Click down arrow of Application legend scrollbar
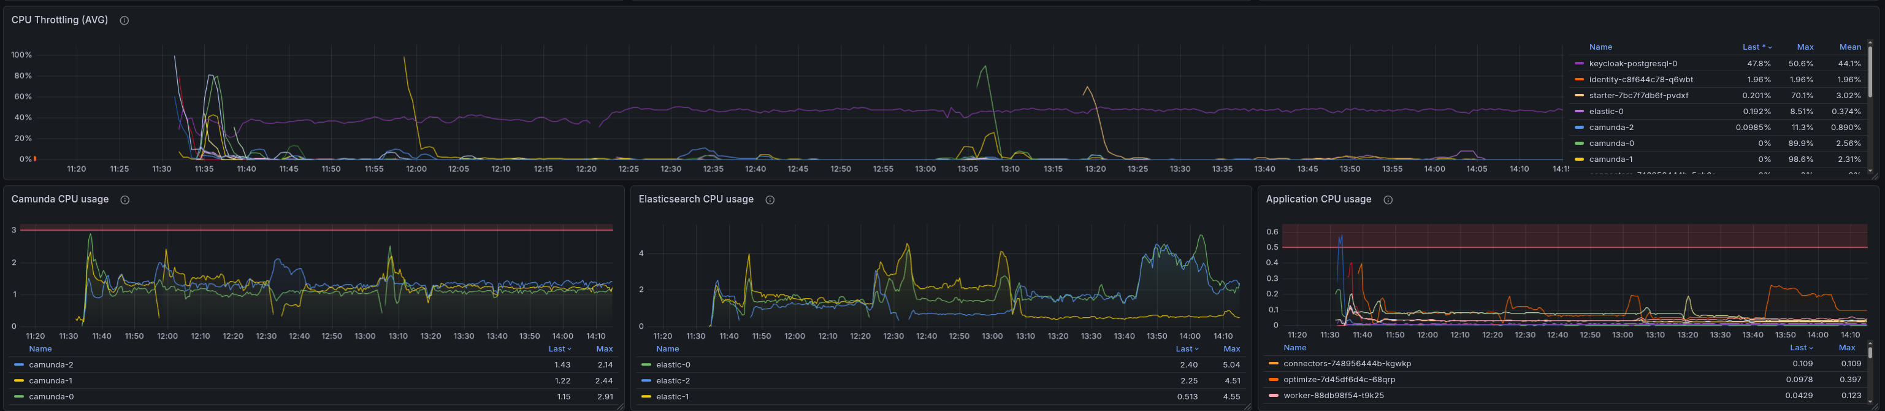Screen dimensions: 1885x411 1870,401
